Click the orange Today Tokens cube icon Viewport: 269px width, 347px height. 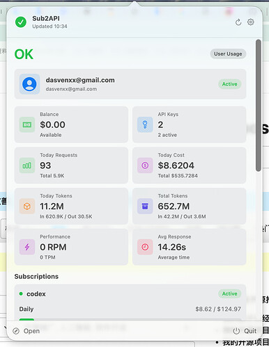27,207
